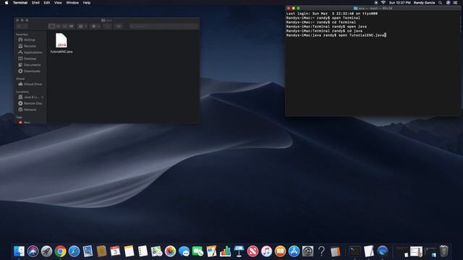Open Wi-Fi status in the menu bar
Image resolution: width=463 pixels, height=260 pixels.
383,3
